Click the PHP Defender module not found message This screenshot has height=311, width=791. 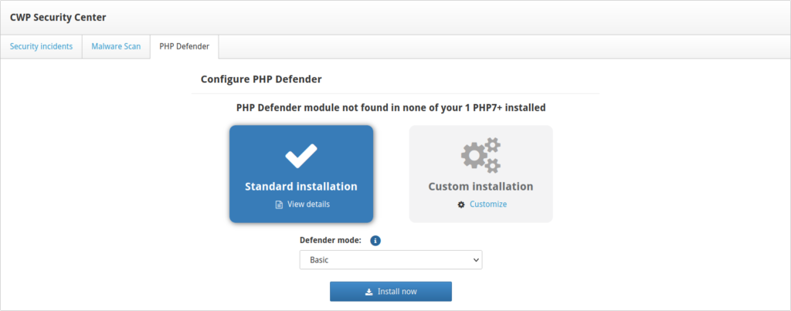[x=395, y=108]
